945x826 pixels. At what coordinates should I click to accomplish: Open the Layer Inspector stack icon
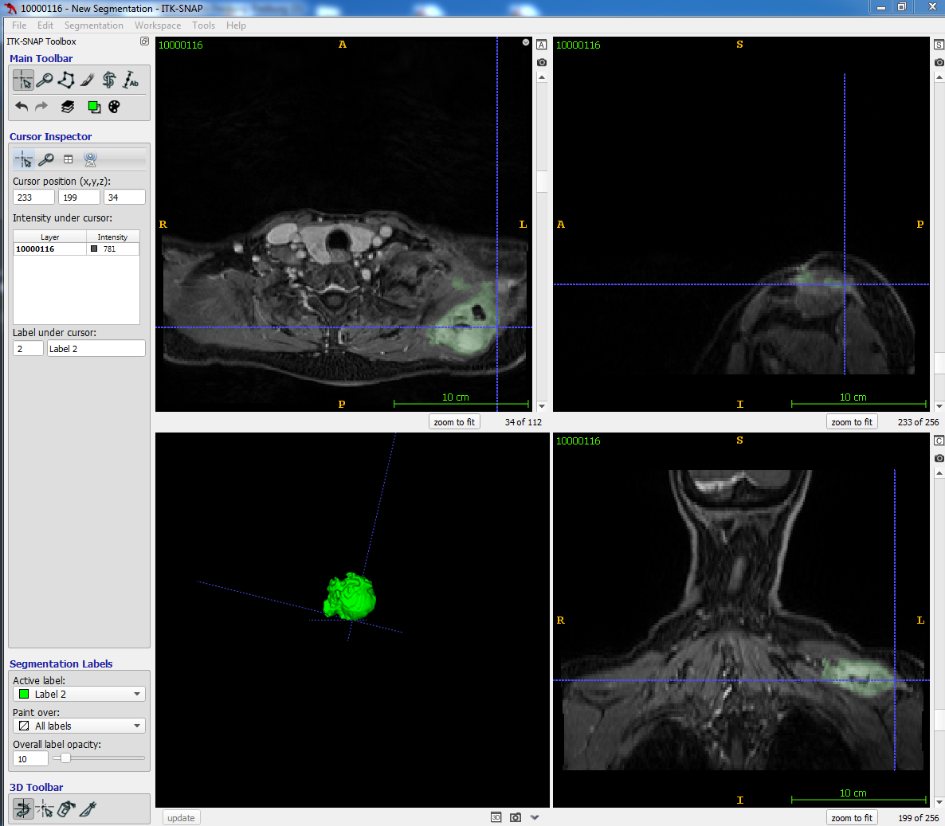[x=68, y=107]
